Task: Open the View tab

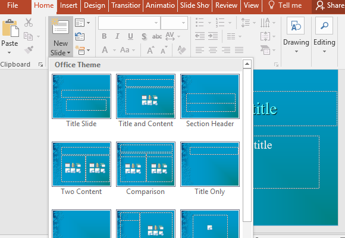Action: click(251, 5)
